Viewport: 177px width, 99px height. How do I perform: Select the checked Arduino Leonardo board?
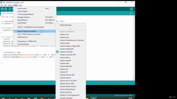click(71, 52)
